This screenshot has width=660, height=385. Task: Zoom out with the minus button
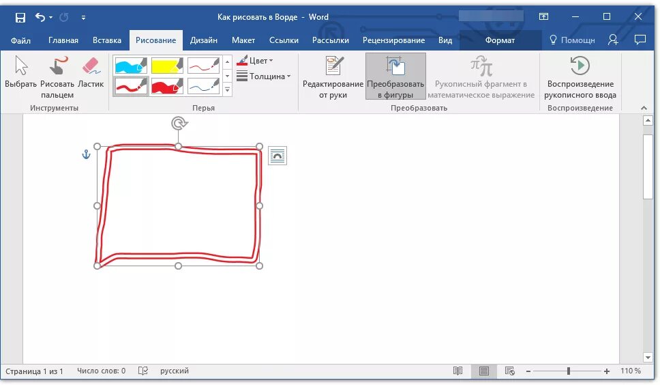click(528, 371)
